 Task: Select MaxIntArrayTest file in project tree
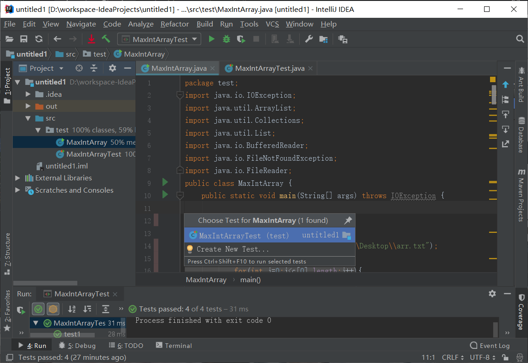(74, 154)
